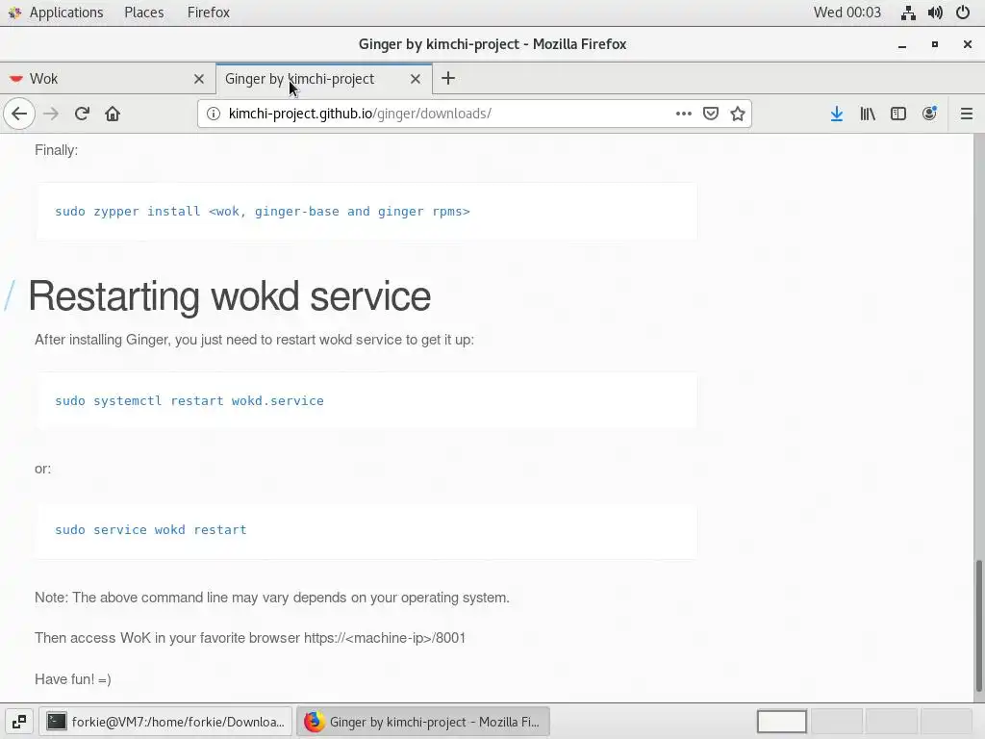Show site information icon in address bar
985x739 pixels.
[x=214, y=114]
